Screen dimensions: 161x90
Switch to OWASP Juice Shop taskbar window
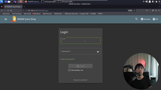click(x=32, y=1)
